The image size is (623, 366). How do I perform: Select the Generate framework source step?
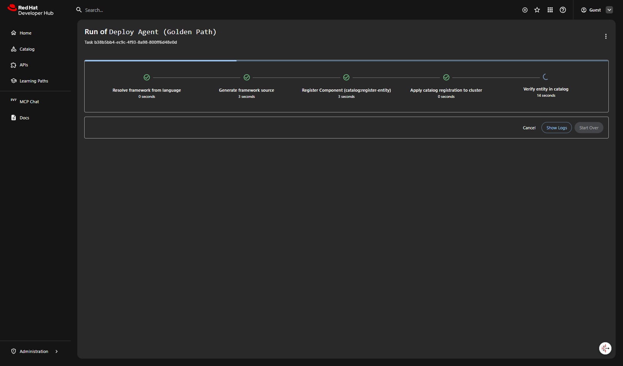247,90
